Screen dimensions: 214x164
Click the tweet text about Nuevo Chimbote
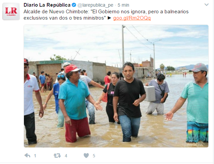coord(106,15)
